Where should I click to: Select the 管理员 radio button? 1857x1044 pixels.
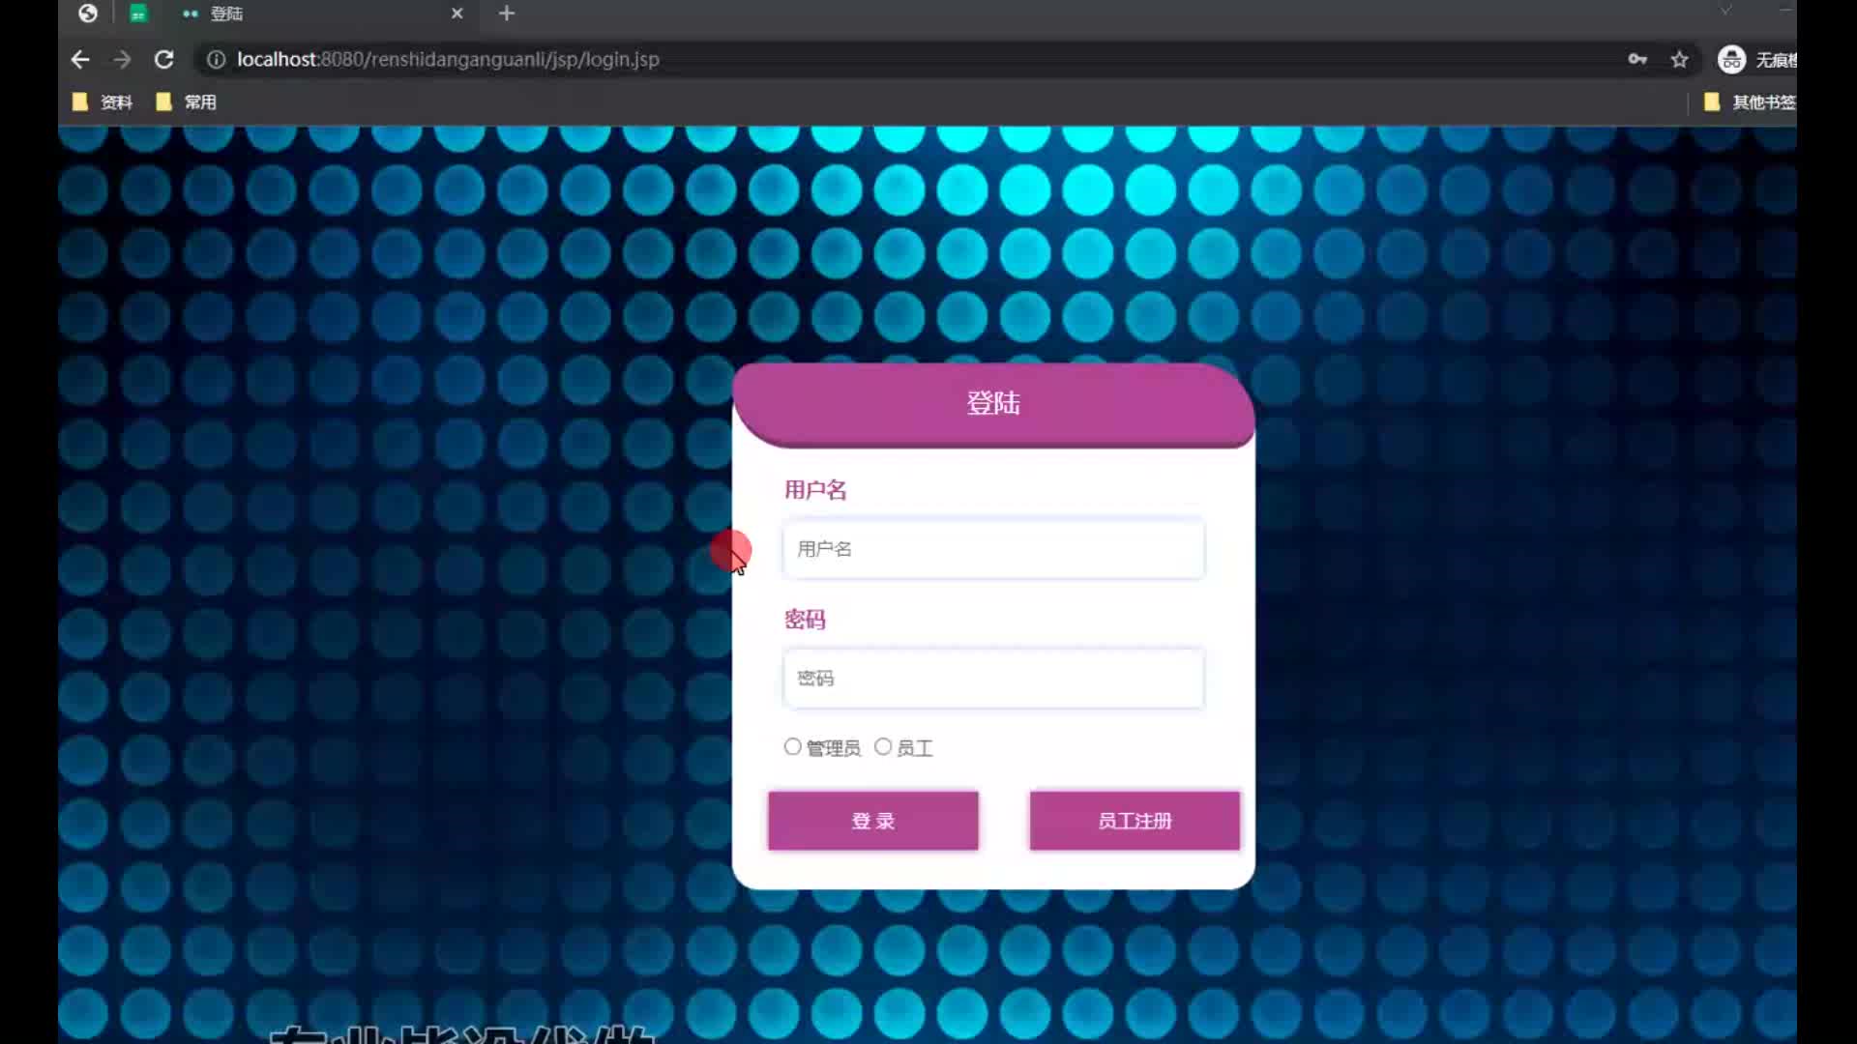pos(792,747)
